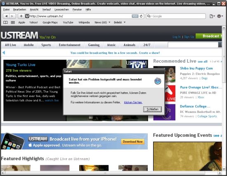
Task: Open the Young Turks Live title
Action: pyautogui.click(x=21, y=65)
